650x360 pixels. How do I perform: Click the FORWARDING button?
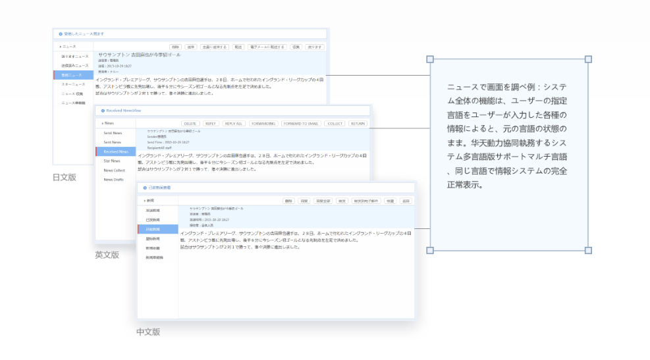click(263, 123)
